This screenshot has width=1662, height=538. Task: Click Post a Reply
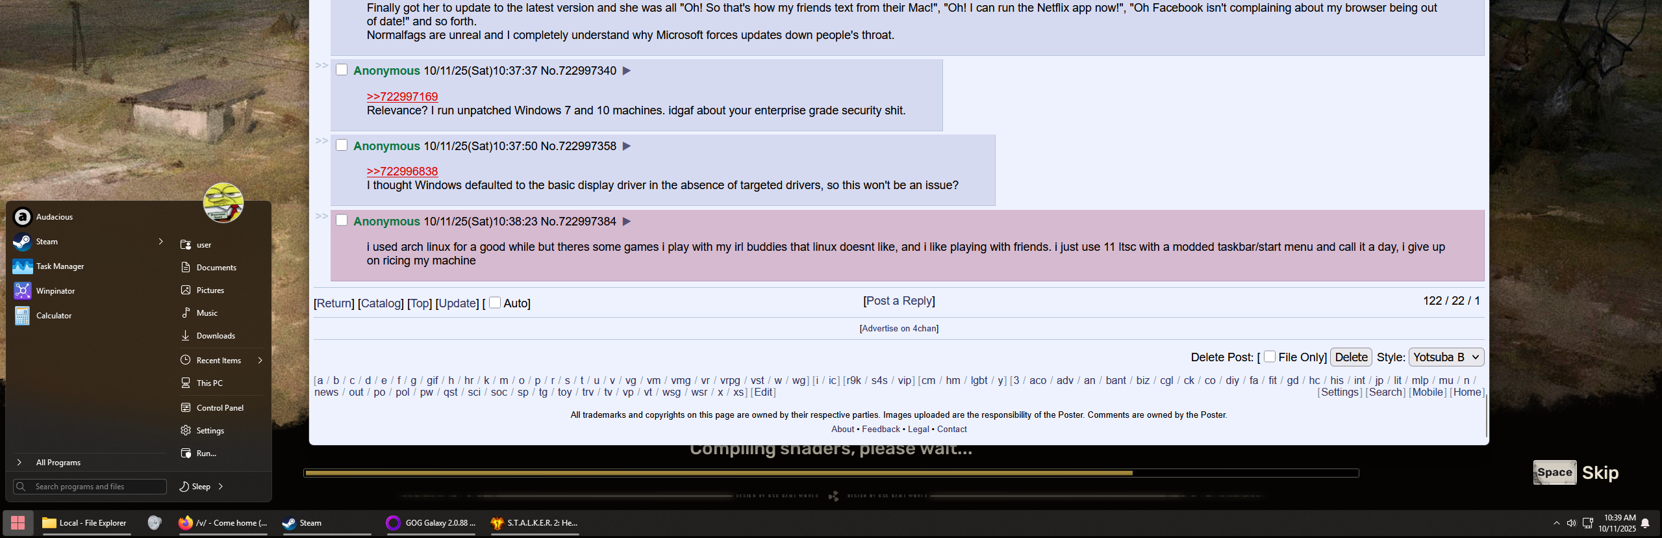tap(900, 301)
